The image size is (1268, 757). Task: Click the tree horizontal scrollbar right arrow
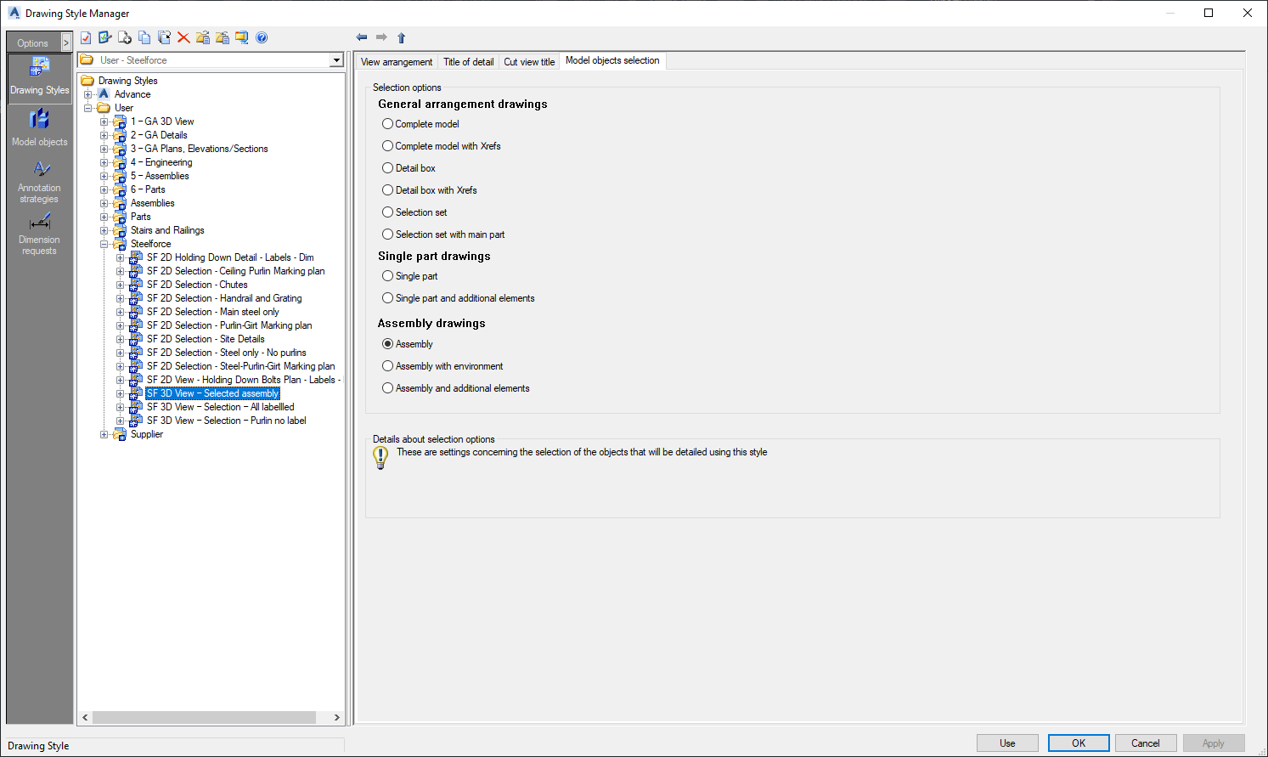tap(336, 718)
